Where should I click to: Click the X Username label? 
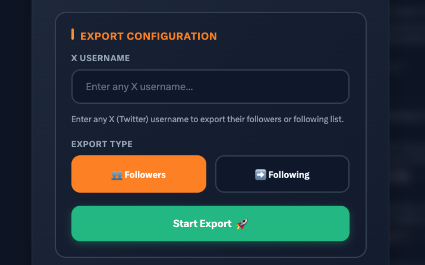tap(100, 58)
